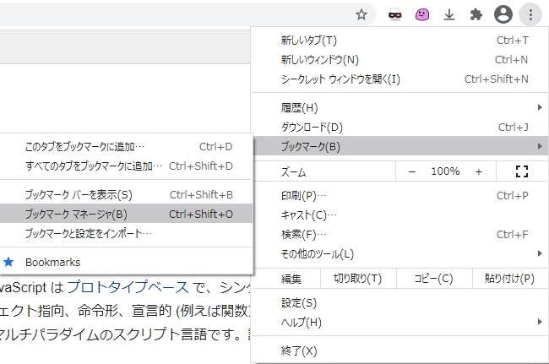Open the Extensions puzzle-piece icon
Viewport: 549px width, 364px height.
[x=476, y=14]
